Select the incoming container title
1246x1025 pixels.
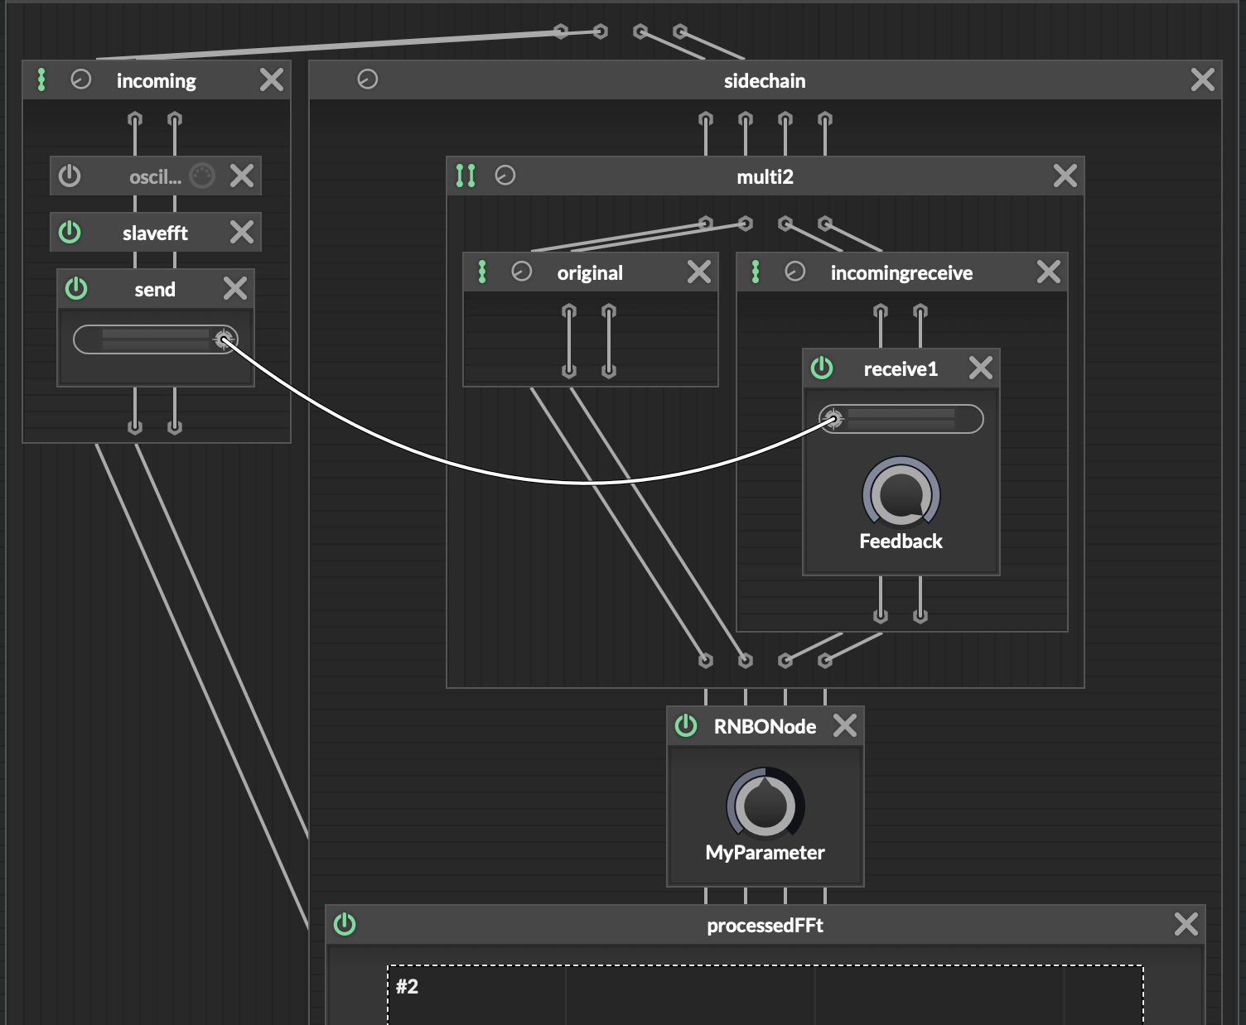tap(157, 80)
